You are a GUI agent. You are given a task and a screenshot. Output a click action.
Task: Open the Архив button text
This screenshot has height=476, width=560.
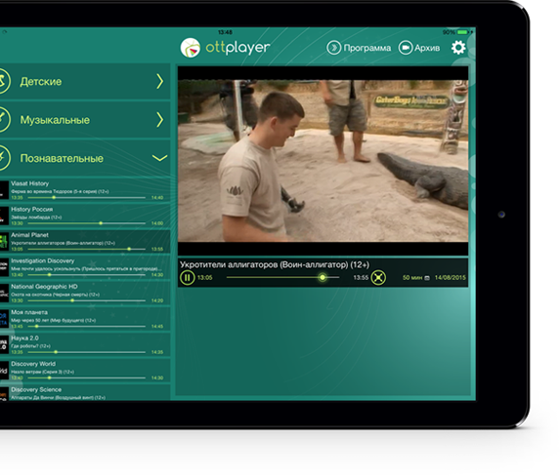tap(427, 48)
